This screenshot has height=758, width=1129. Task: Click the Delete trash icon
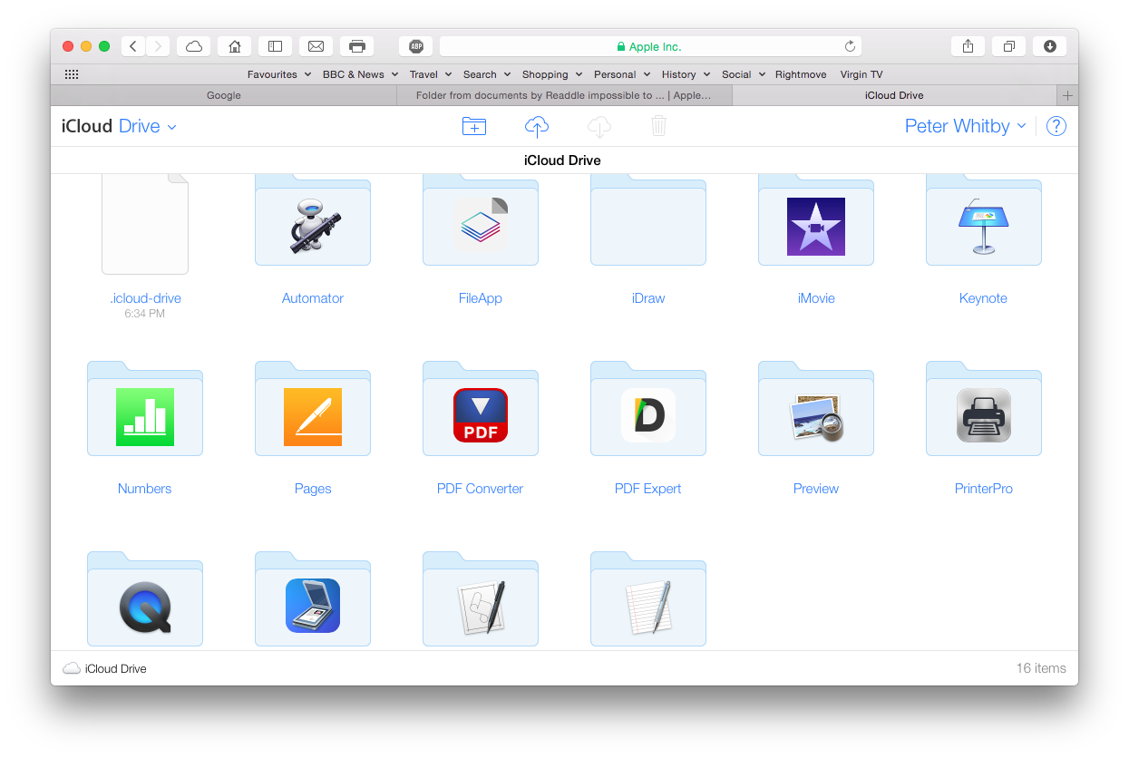[x=659, y=126]
